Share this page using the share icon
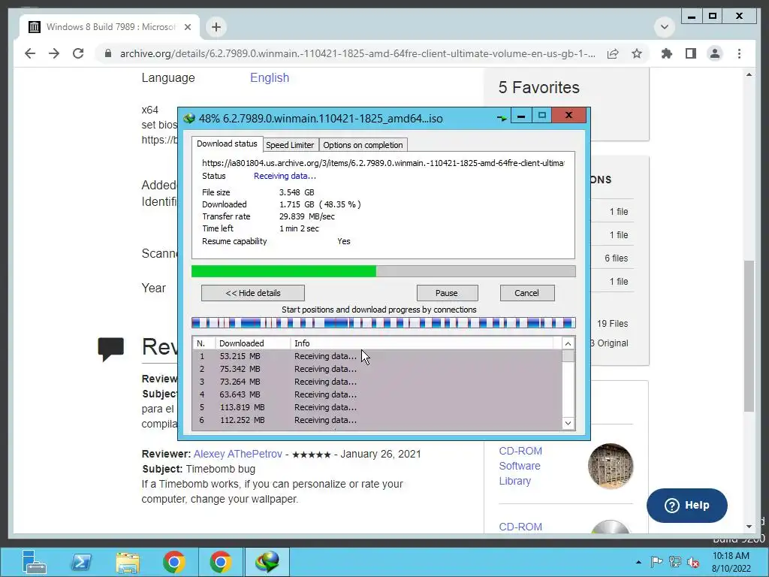Viewport: 769px width, 577px height. pos(613,53)
